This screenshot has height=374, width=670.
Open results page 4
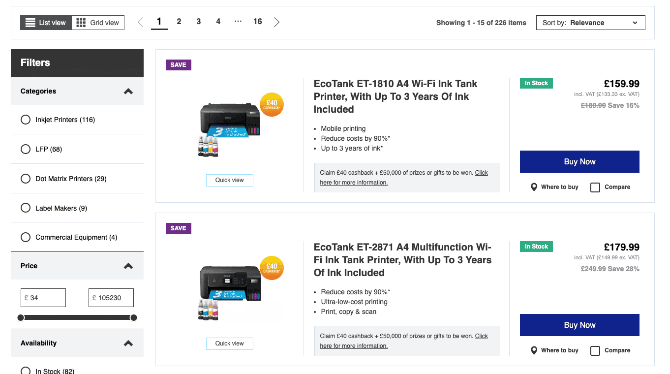point(218,22)
